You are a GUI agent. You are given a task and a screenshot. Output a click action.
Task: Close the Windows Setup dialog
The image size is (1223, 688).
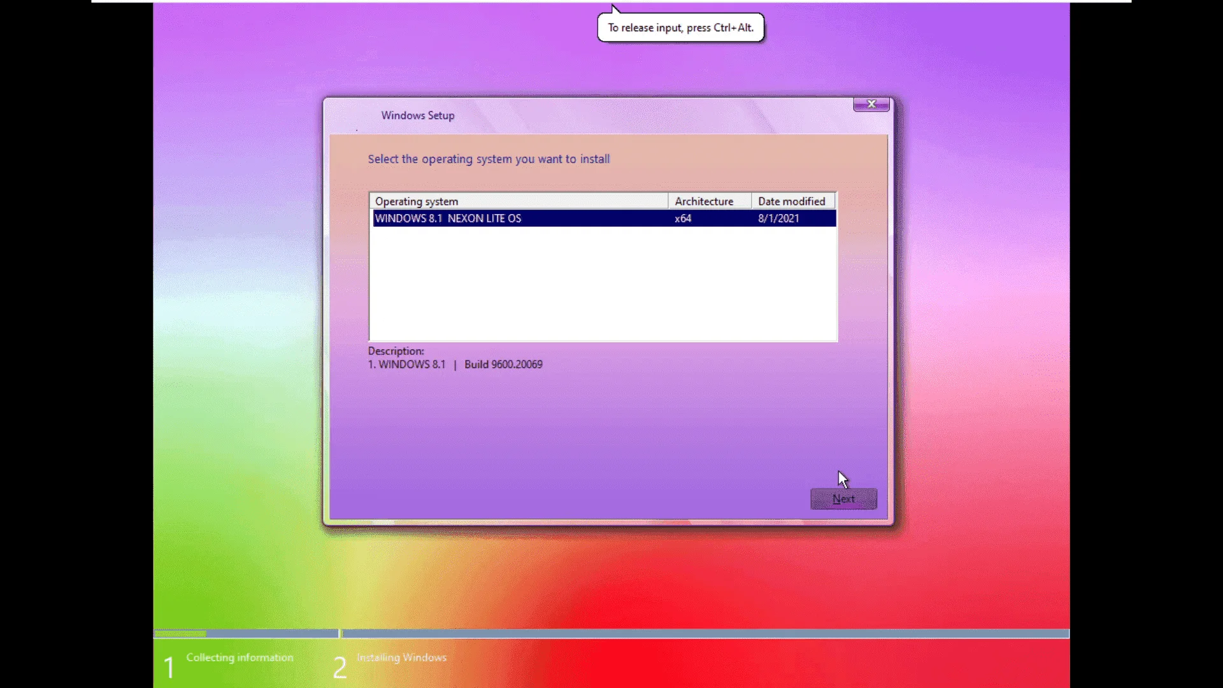point(871,104)
